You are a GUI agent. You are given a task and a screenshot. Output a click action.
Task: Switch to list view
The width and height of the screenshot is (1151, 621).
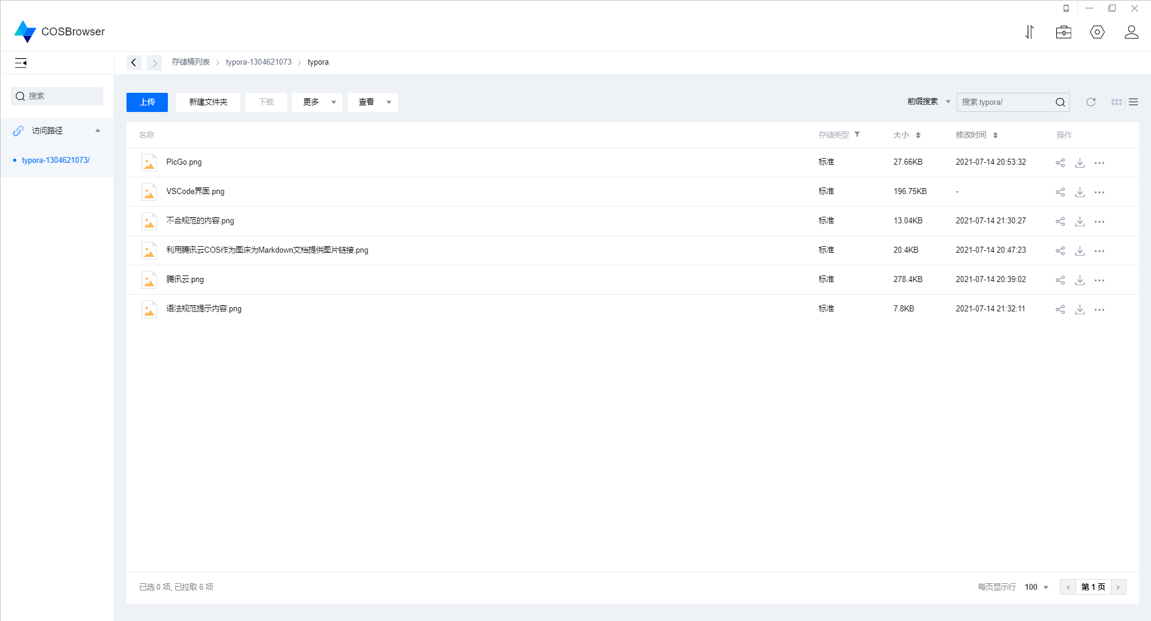pyautogui.click(x=1133, y=102)
